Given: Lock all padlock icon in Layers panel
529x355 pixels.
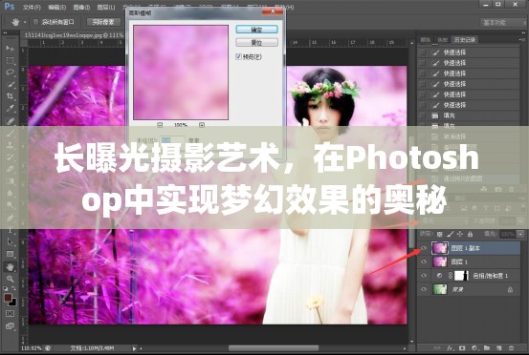Looking at the screenshot, I should click(470, 234).
